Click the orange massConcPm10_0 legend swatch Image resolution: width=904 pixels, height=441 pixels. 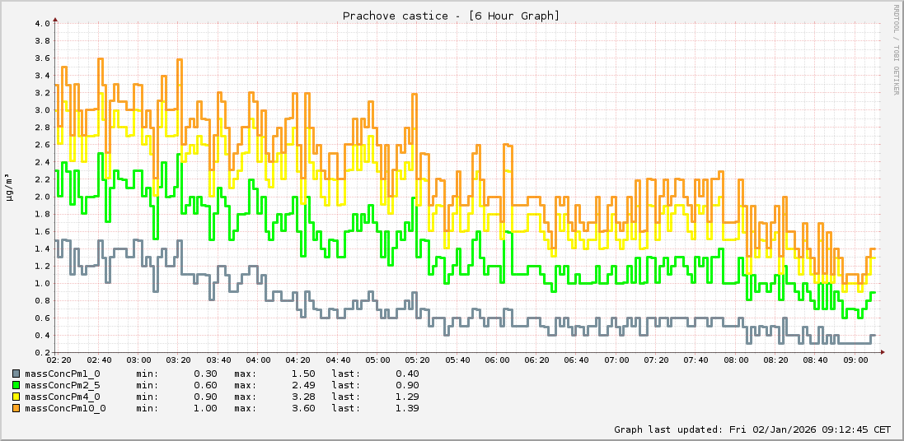point(16,408)
